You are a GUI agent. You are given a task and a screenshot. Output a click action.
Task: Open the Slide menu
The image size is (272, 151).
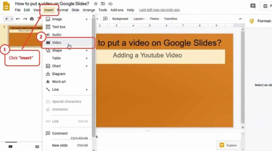pyautogui.click(x=75, y=10)
